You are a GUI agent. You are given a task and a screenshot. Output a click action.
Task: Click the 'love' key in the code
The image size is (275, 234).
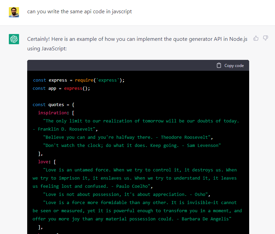(43, 162)
